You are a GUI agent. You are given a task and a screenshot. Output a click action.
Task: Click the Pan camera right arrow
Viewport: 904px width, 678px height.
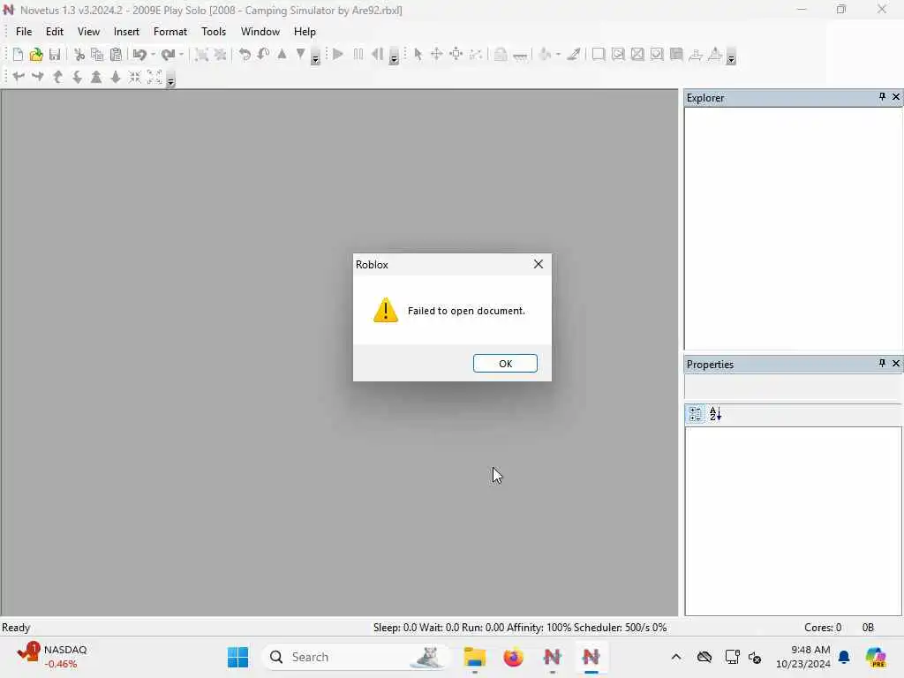[38, 77]
